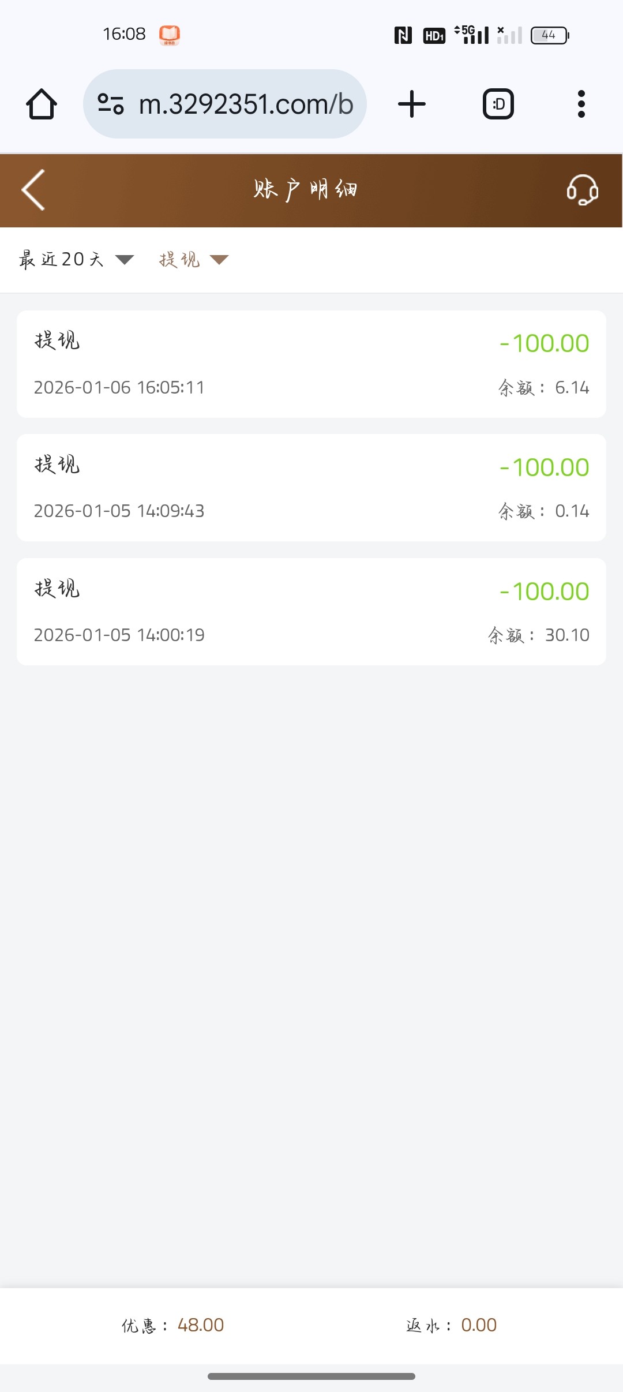Open a new tab with plus icon
The width and height of the screenshot is (623, 1392).
coord(412,104)
